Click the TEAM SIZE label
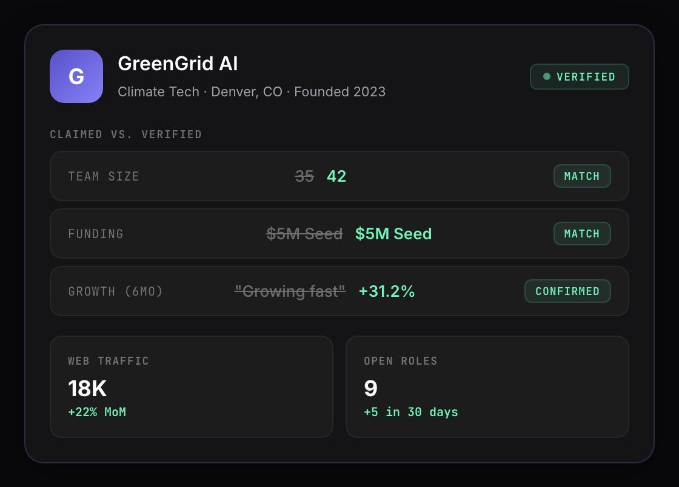The height and width of the screenshot is (487, 679). [x=104, y=176]
